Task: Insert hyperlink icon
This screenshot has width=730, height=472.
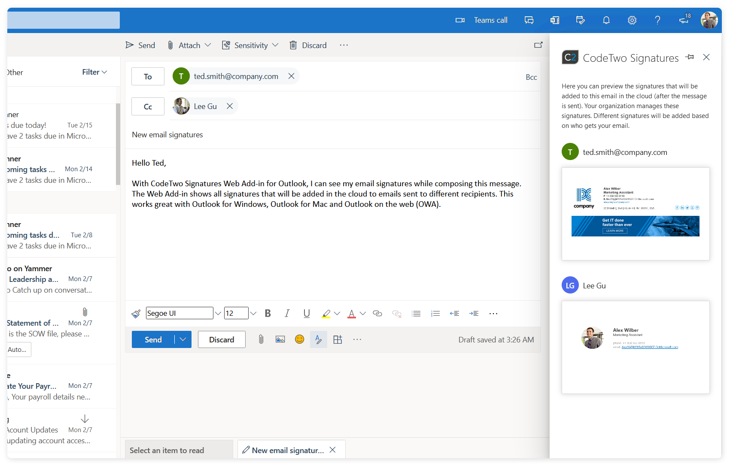Action: click(377, 313)
